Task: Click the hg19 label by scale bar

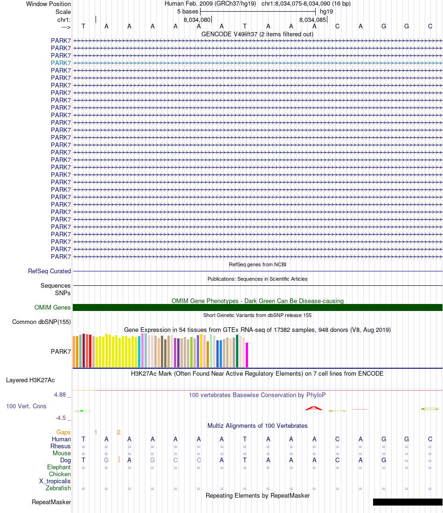Action: pos(326,12)
